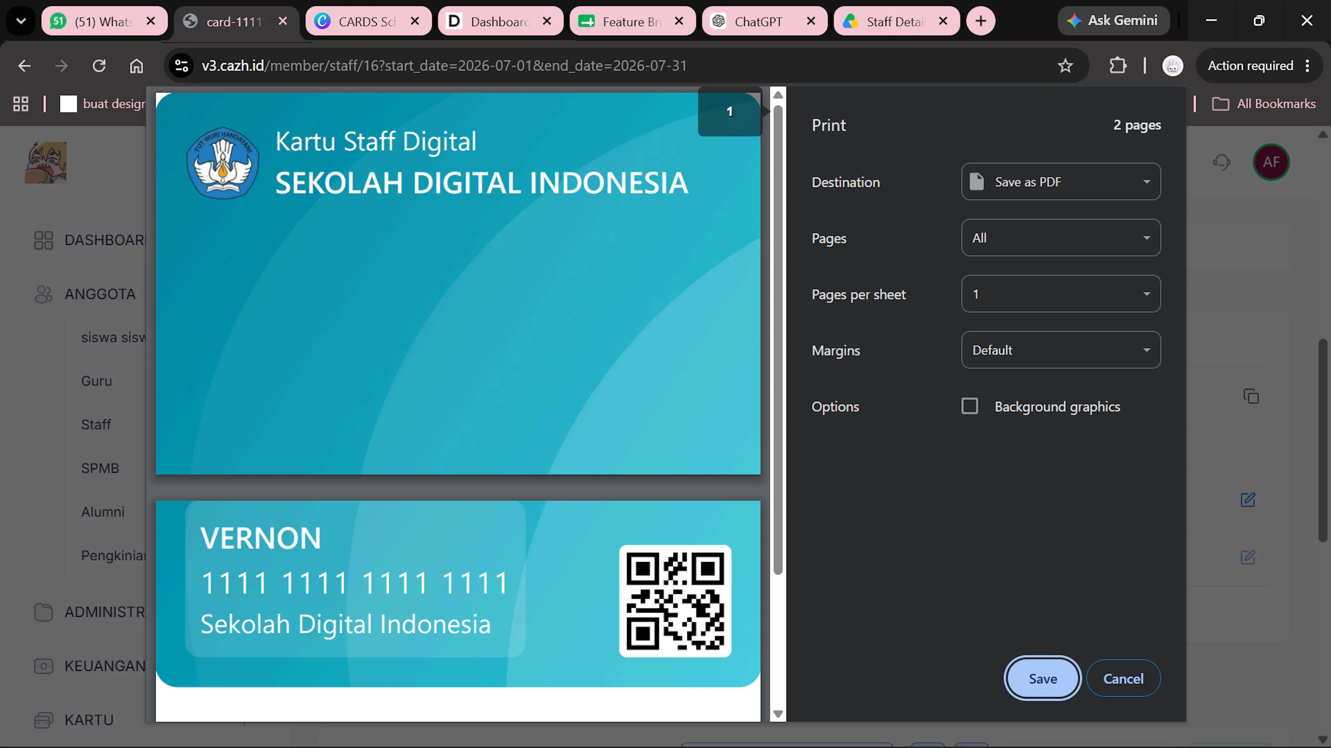Screen dimensions: 1331x748
Task: Open the Chrome profile avatar
Action: [x=1172, y=65]
